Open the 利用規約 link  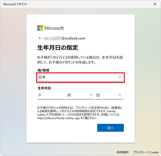pos(122,152)
